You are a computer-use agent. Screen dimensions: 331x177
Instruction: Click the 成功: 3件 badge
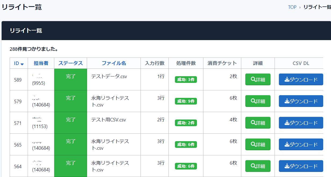pyautogui.click(x=186, y=80)
